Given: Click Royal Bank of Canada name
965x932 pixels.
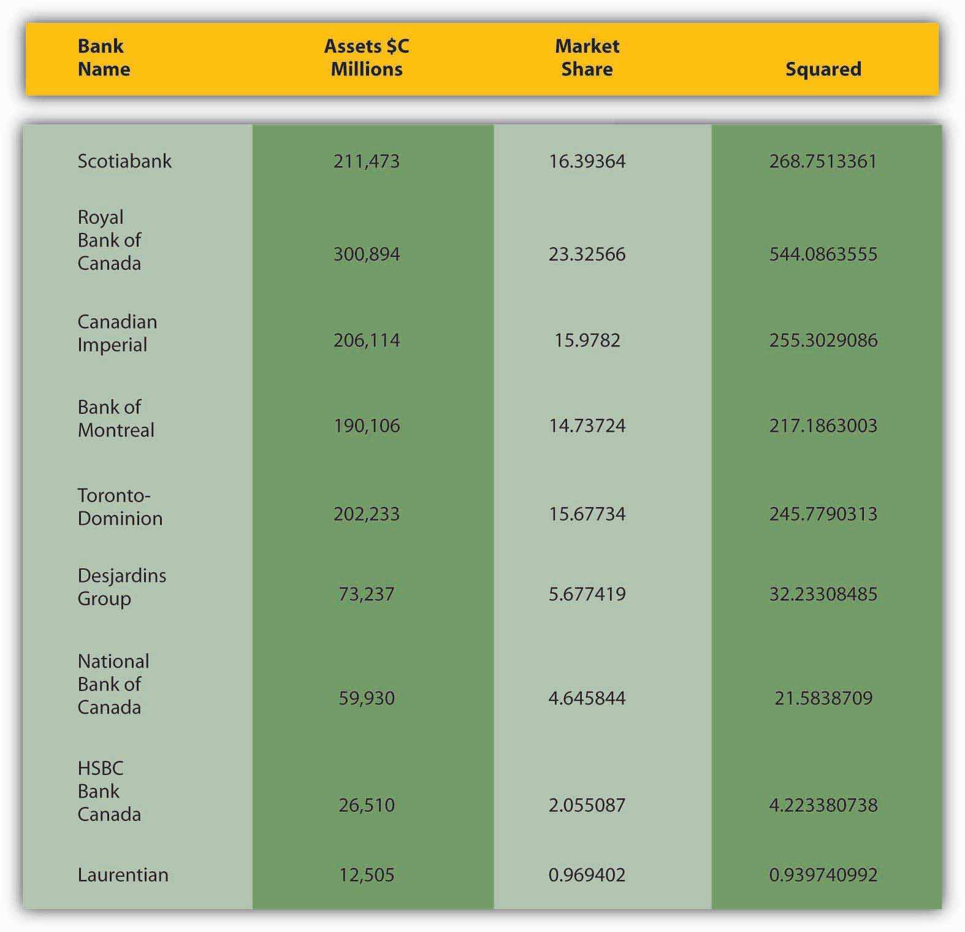Looking at the screenshot, I should coord(109,240).
